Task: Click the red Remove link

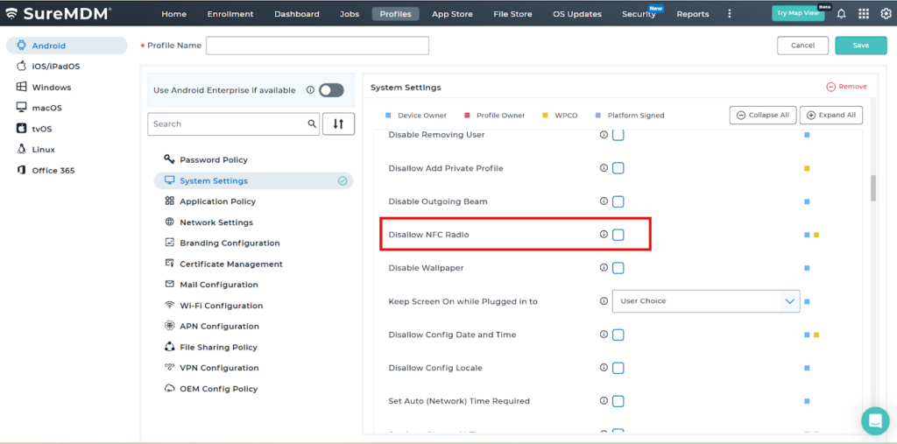Action: [846, 87]
